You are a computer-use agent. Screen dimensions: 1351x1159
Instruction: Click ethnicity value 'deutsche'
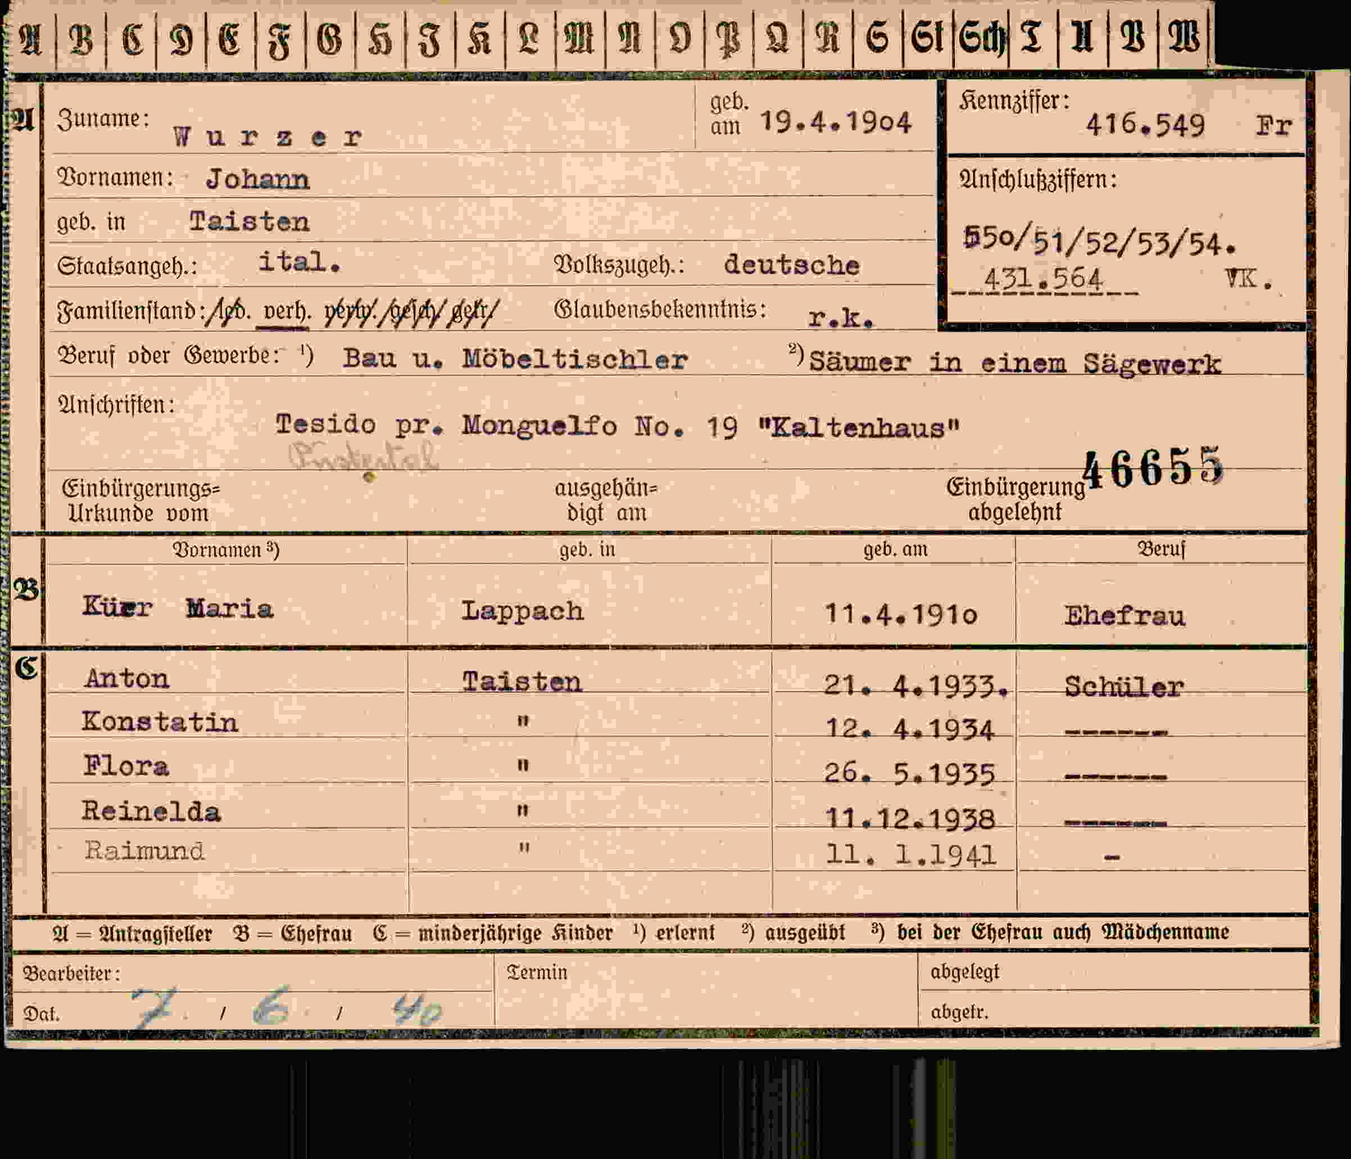pos(792,265)
